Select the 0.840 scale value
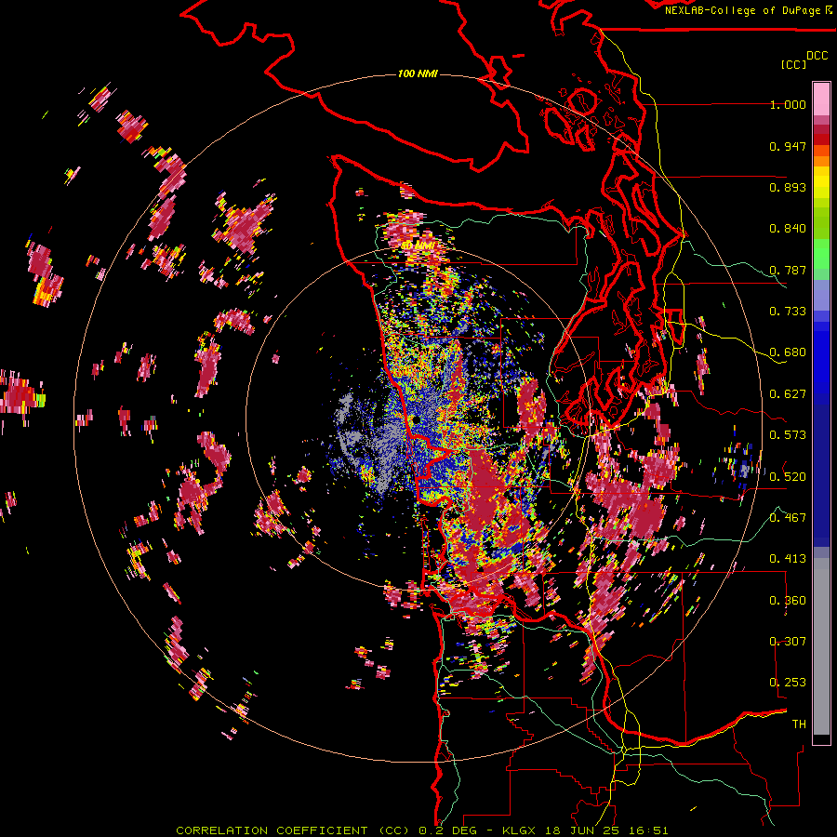This screenshot has width=837, height=837. (788, 229)
